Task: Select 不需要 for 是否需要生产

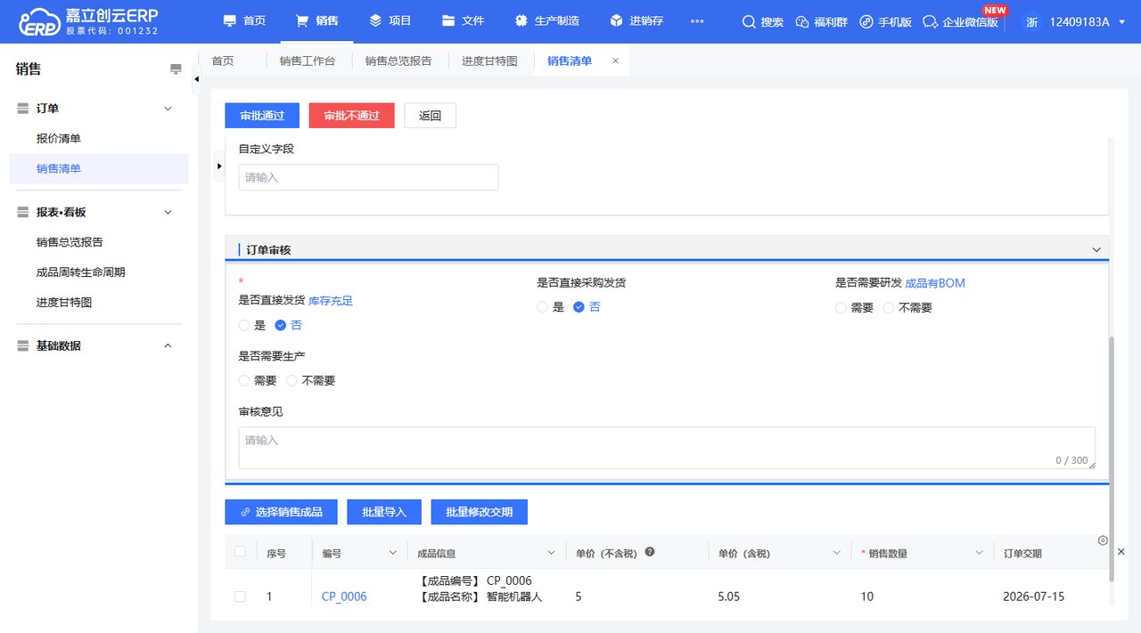Action: (291, 381)
